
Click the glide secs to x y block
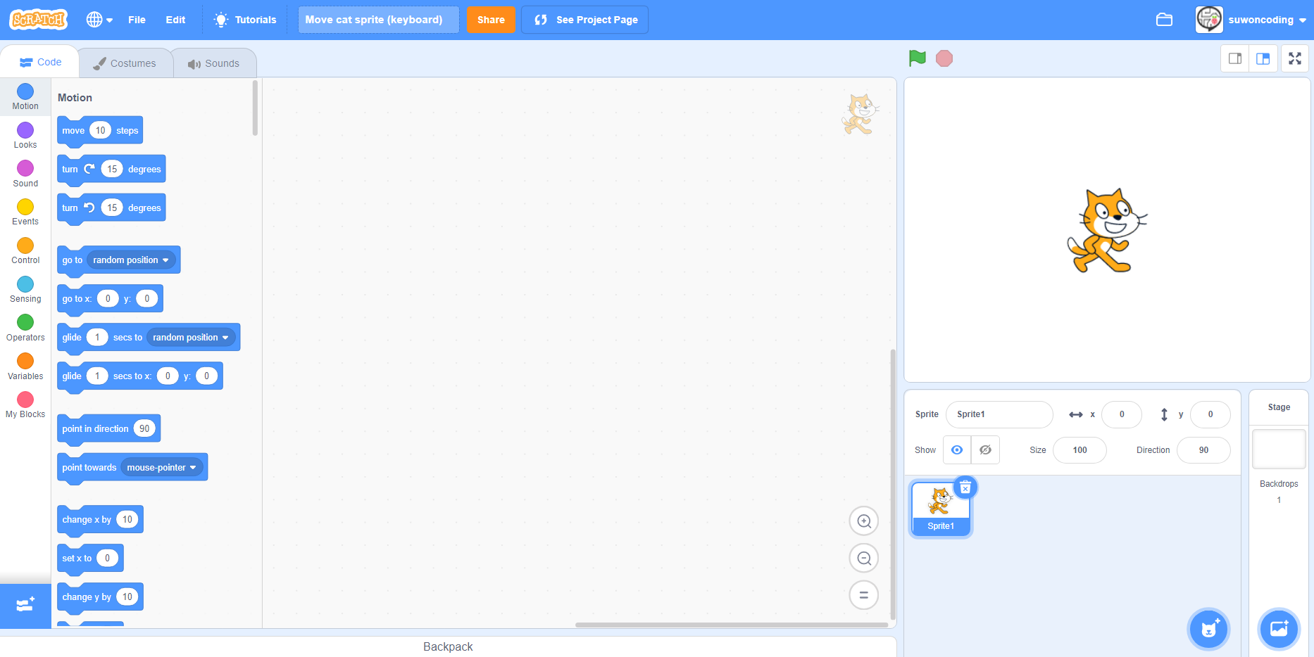click(x=139, y=376)
